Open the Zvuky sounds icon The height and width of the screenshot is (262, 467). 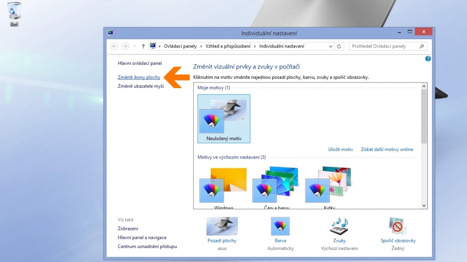click(x=339, y=227)
